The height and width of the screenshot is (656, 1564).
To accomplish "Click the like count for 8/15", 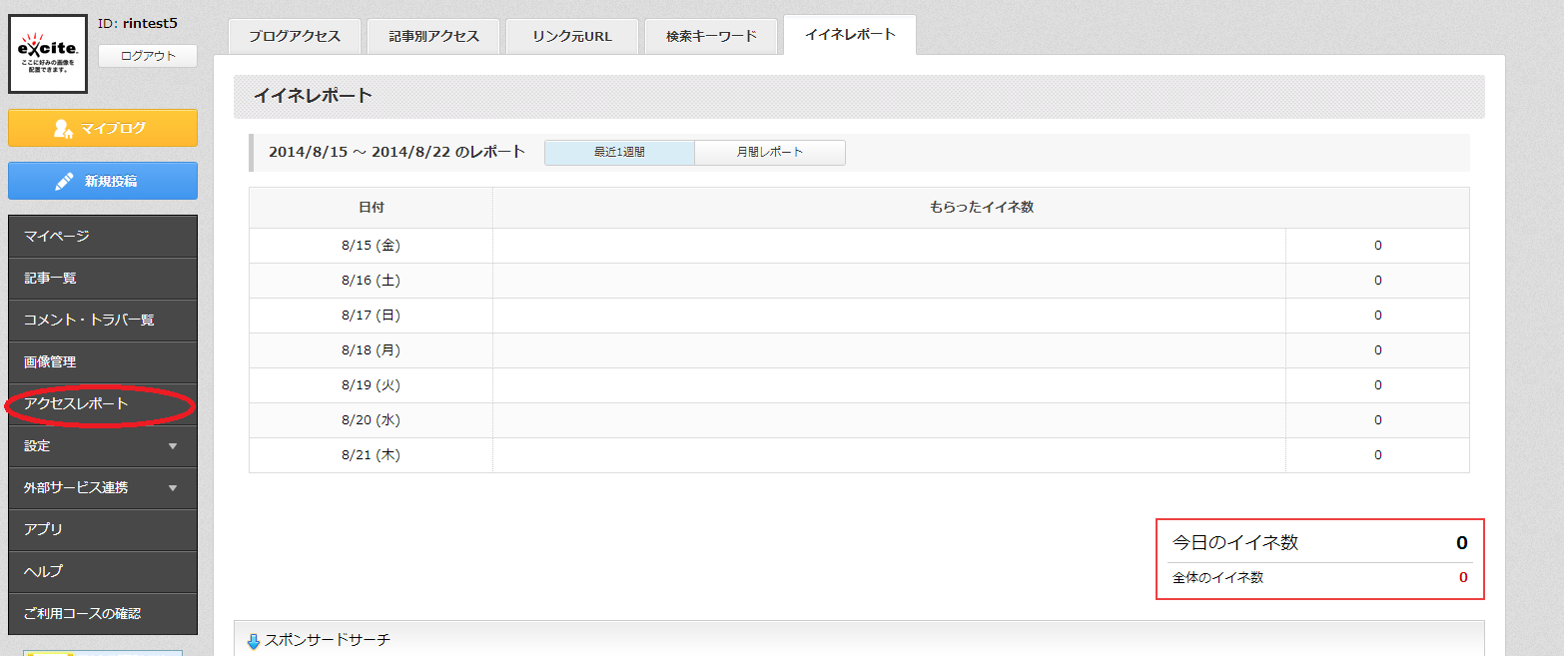I will pyautogui.click(x=1377, y=246).
